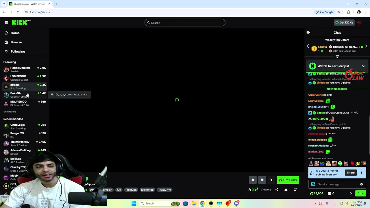Click the TrustCFW tag
This screenshot has height=208, width=370.
point(164,190)
